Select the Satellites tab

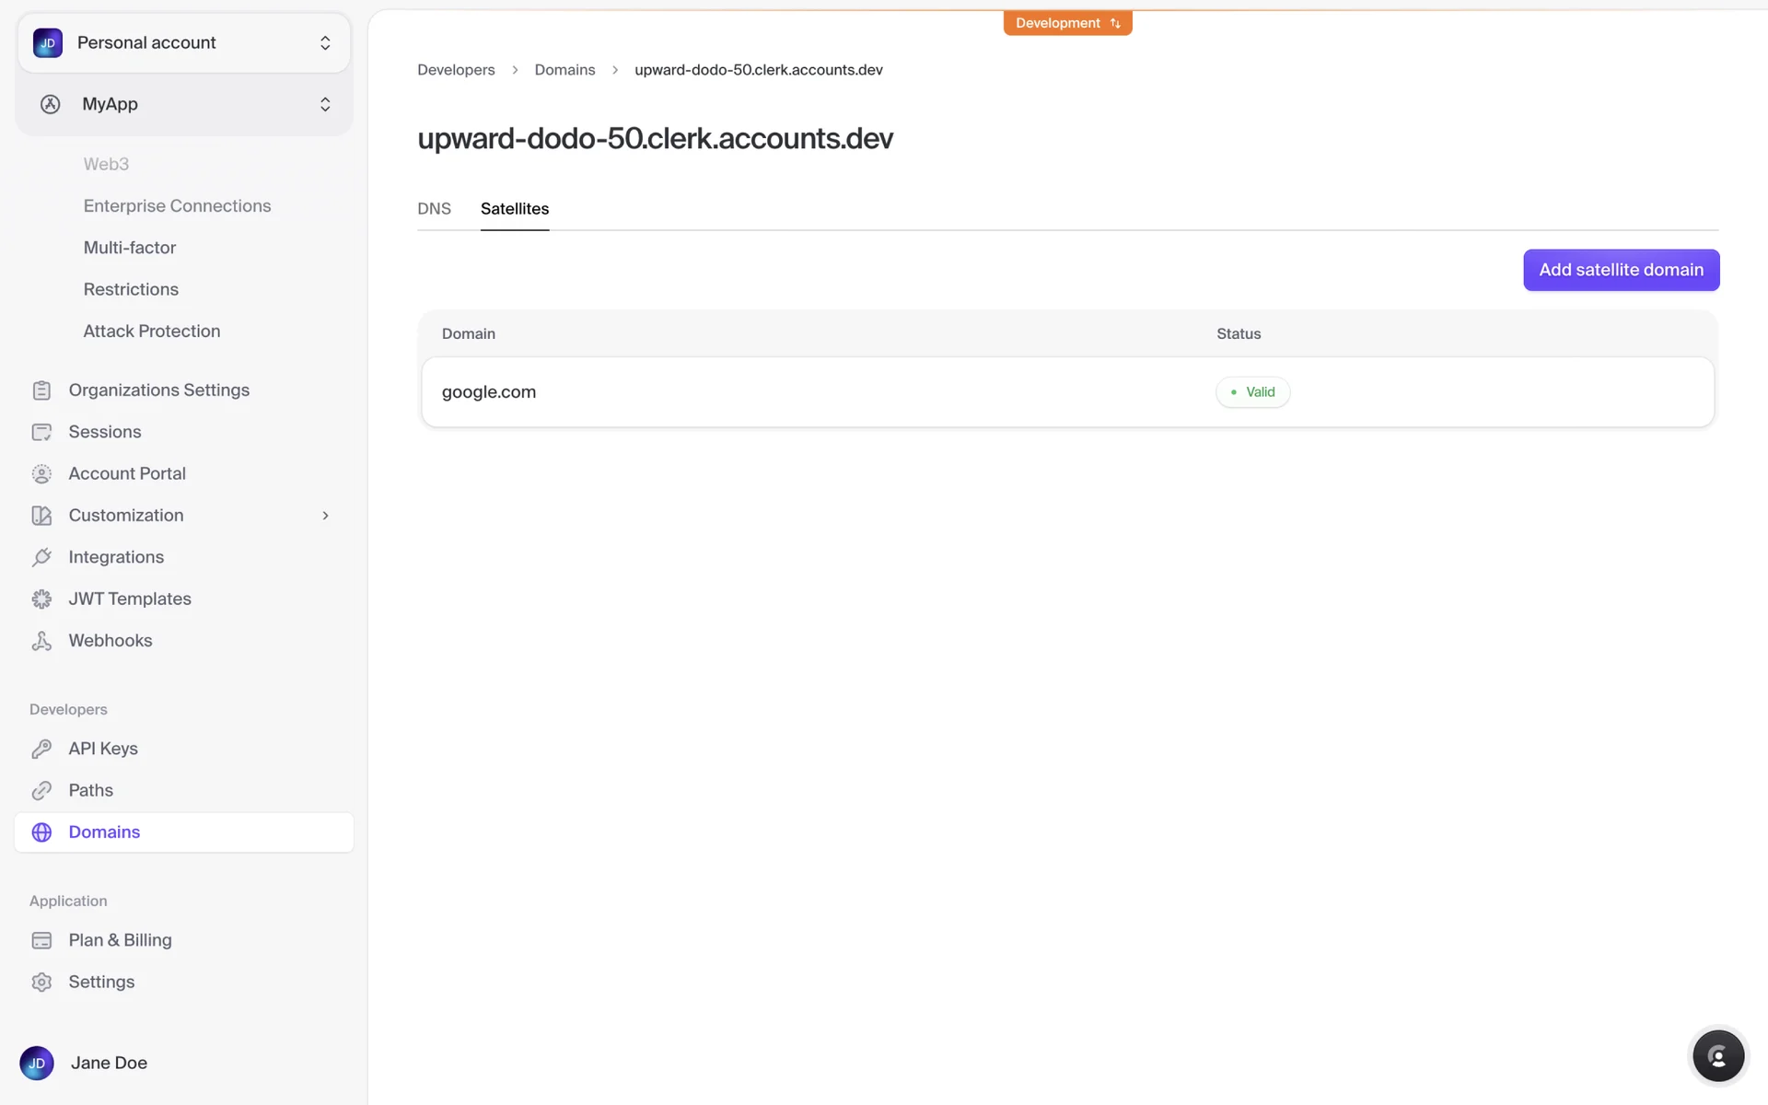[x=514, y=209]
